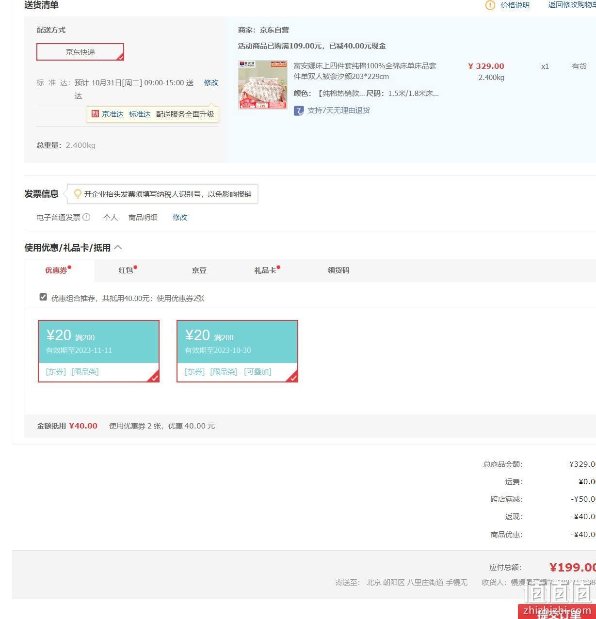Screen dimensions: 596x619
Task: Switch to the 礼品卡 tab
Action: [x=266, y=270]
